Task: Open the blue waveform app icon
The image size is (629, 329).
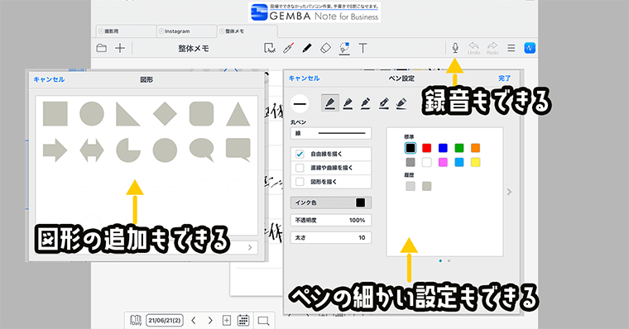Action: pyautogui.click(x=530, y=48)
